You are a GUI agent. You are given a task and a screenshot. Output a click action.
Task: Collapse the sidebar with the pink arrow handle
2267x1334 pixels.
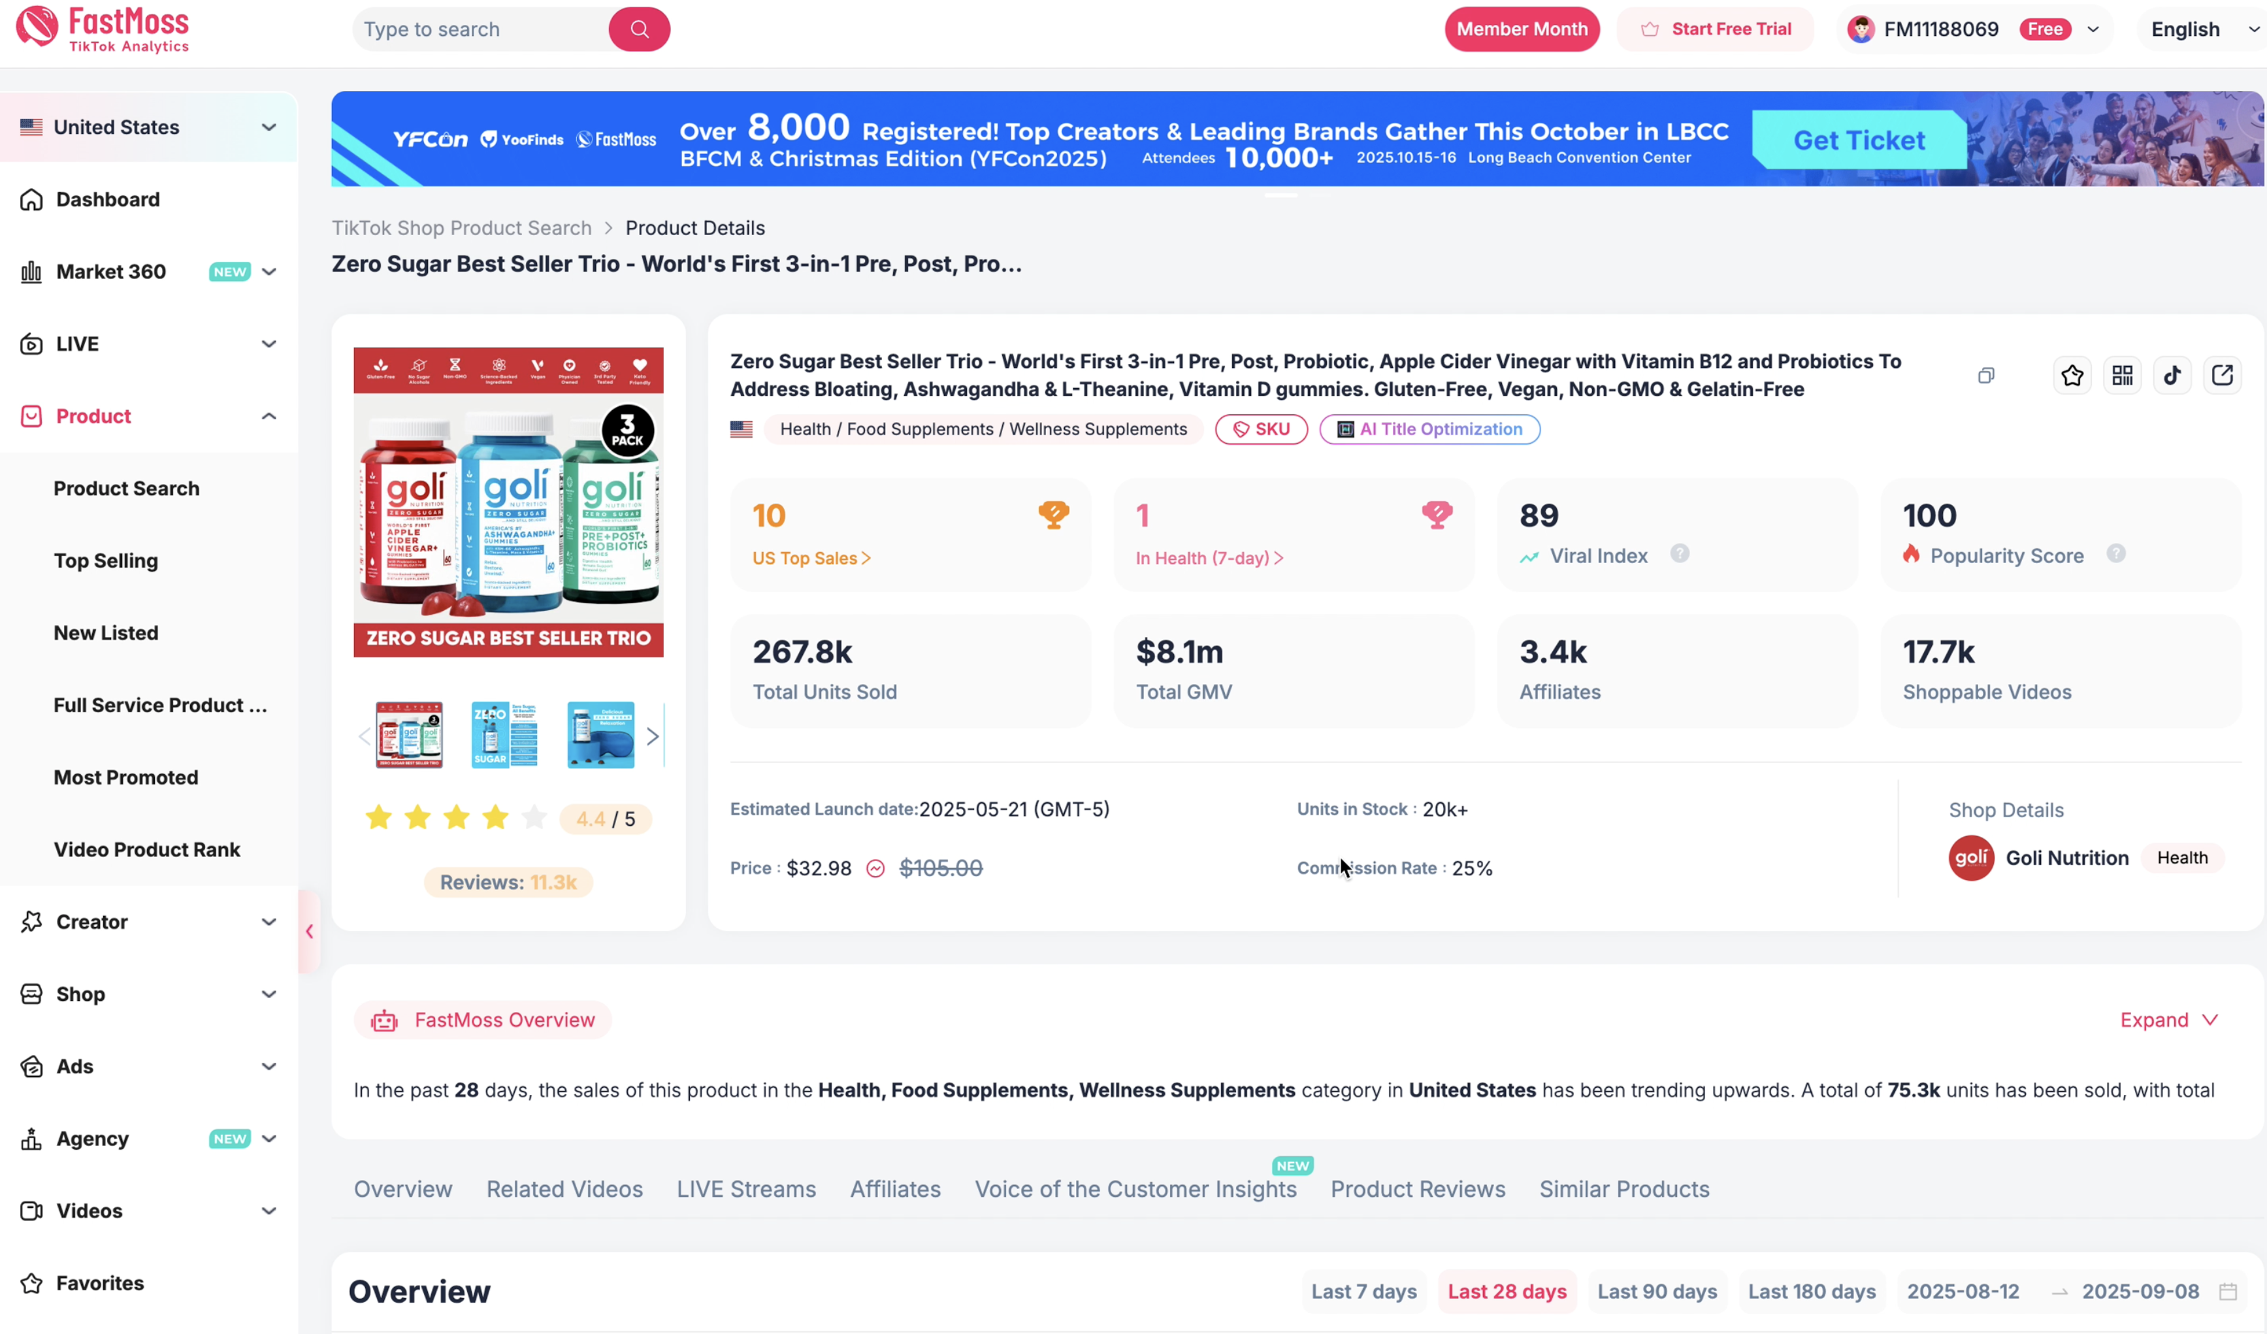click(x=310, y=931)
